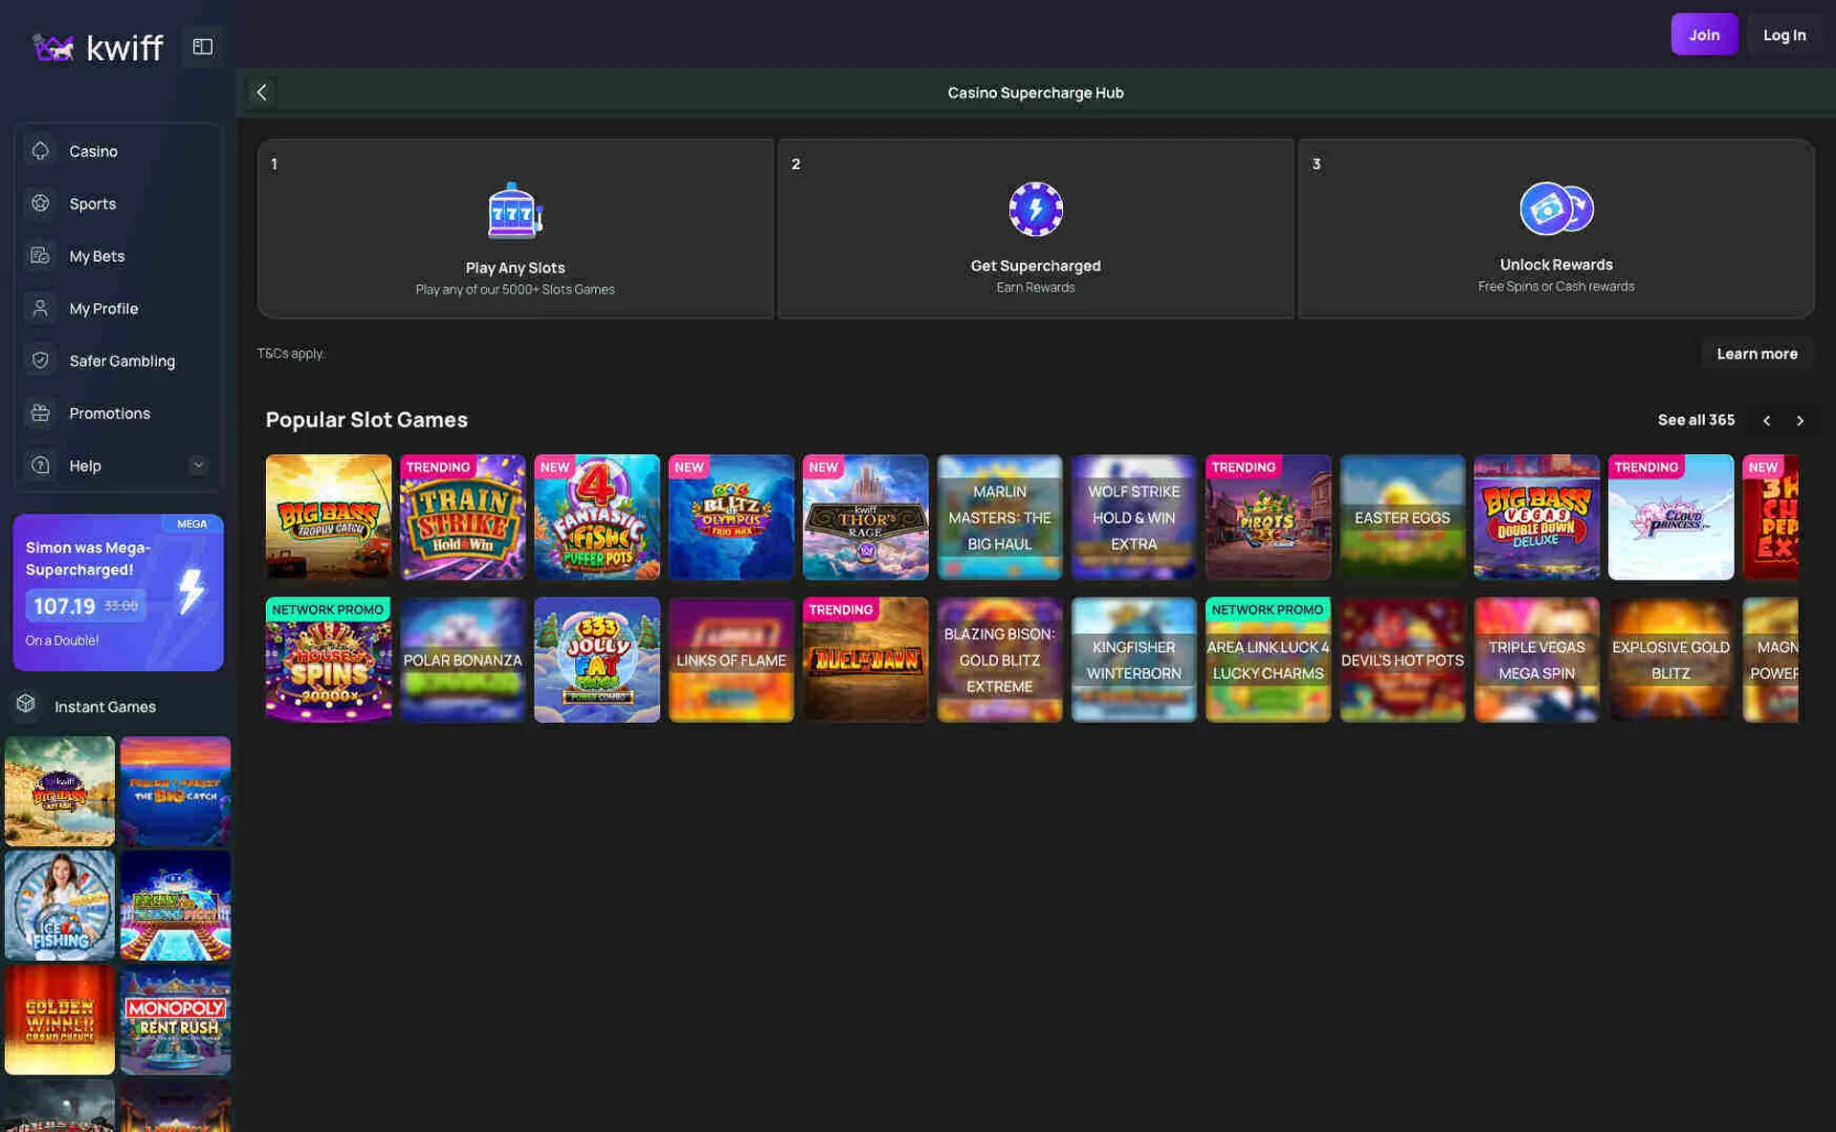Open Devil's Hot Pots game
The image size is (1836, 1132).
[x=1402, y=660]
